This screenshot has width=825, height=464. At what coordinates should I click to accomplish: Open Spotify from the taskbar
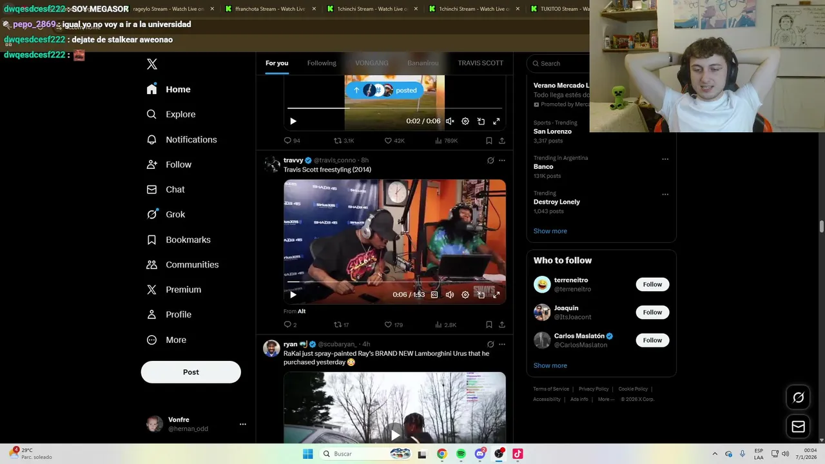(x=461, y=454)
